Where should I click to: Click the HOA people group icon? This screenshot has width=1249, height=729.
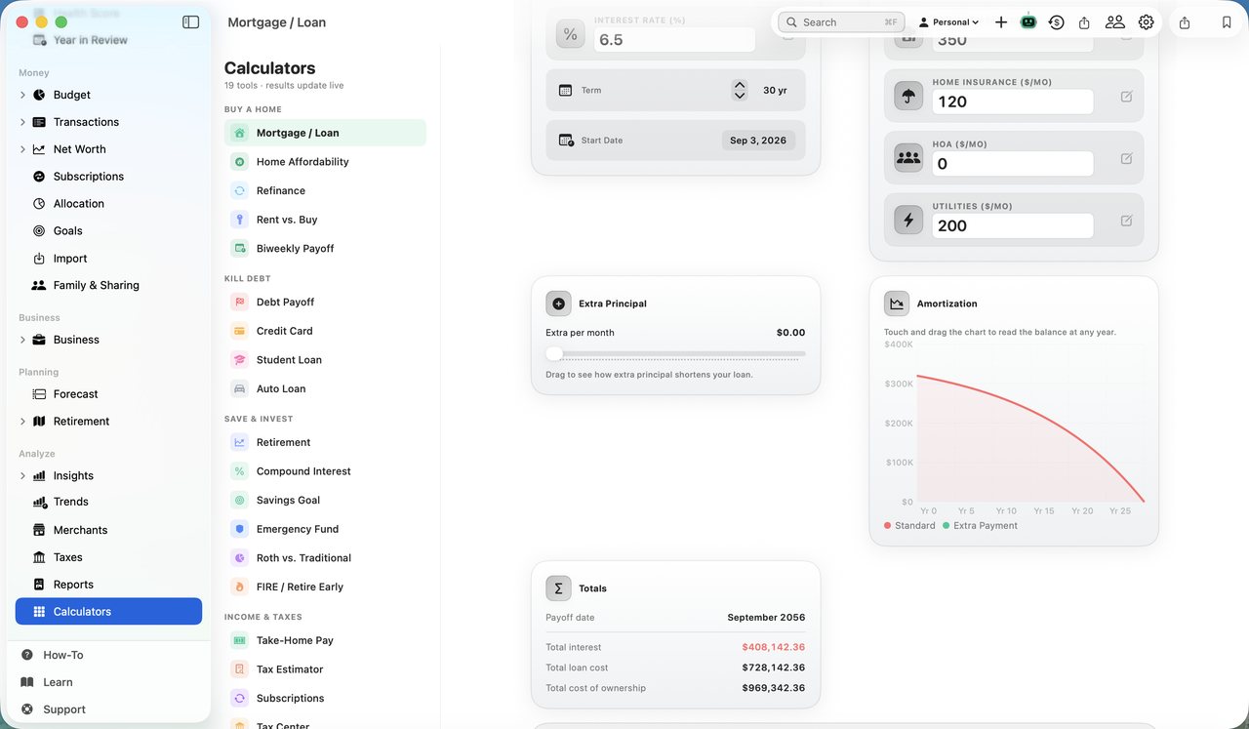tap(908, 158)
